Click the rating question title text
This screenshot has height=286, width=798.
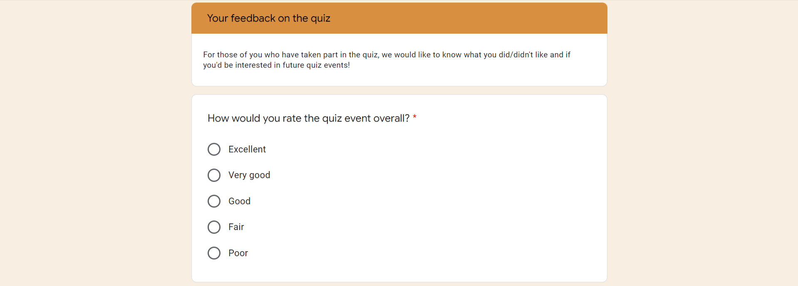point(308,118)
